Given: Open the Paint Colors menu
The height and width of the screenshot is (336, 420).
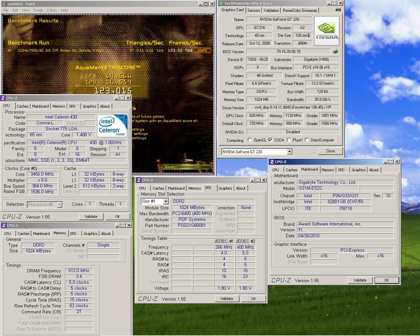Looking at the screenshot, I should (x=52, y=10).
